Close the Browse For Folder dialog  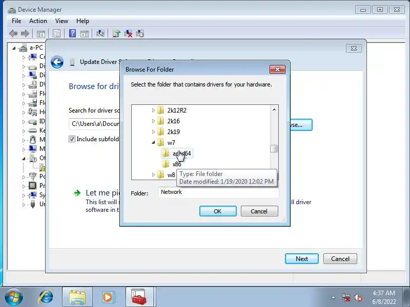(277, 70)
